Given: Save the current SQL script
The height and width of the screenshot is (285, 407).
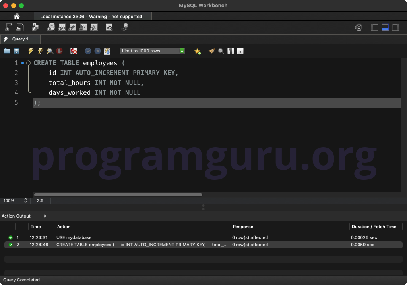Looking at the screenshot, I should pyautogui.click(x=16, y=51).
